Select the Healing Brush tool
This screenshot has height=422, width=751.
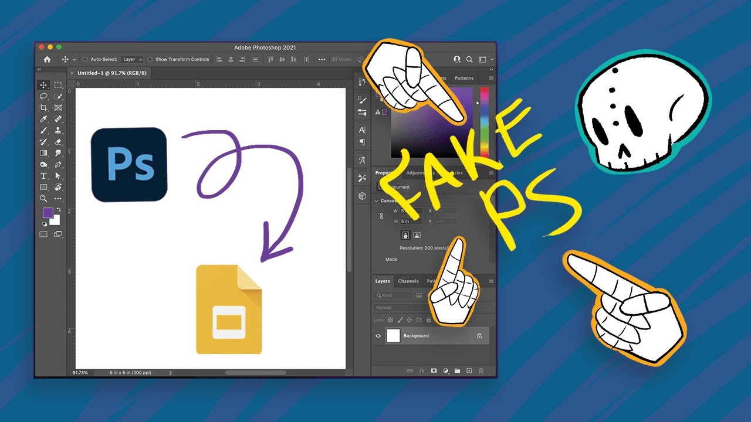click(58, 119)
